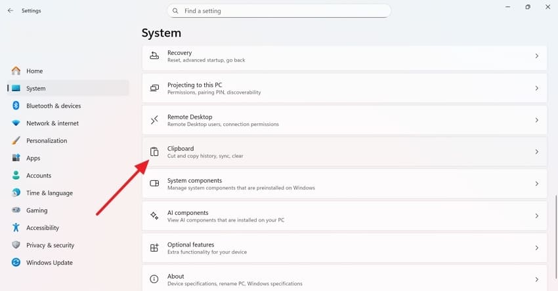Screen dimensions: 558x291
Task: Click the Home house icon
Action: click(x=16, y=71)
